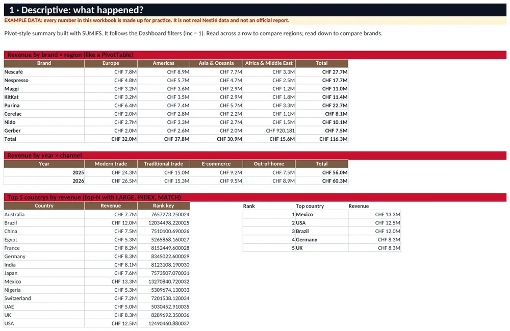Click the 'E-commerce' column header

216,164
